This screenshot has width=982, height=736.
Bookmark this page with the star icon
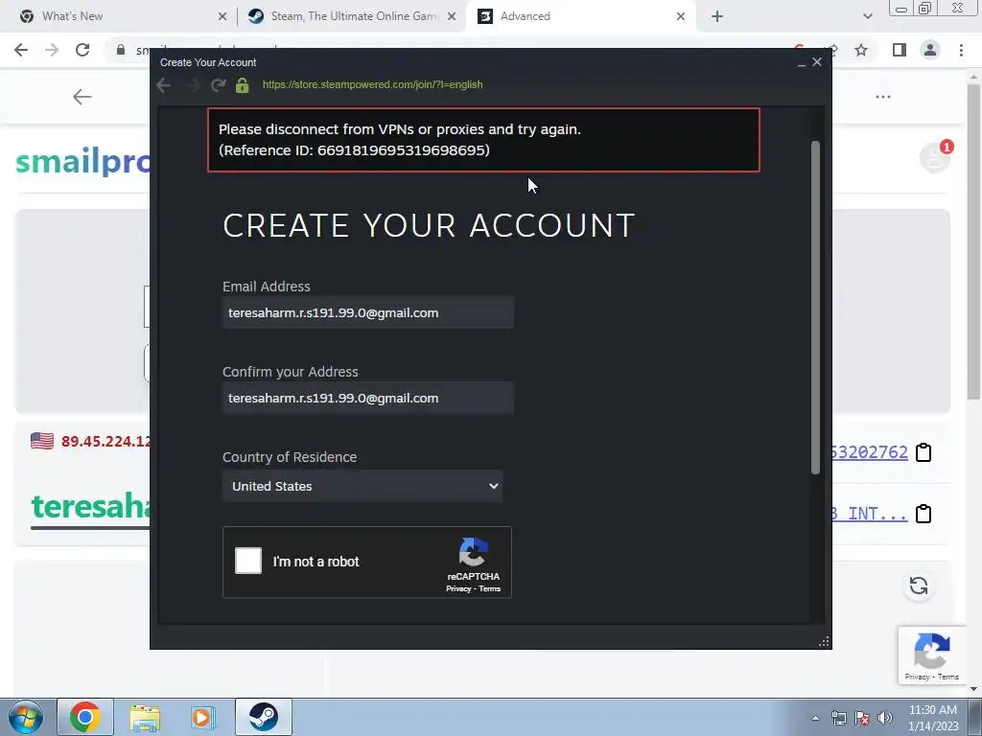[861, 50]
